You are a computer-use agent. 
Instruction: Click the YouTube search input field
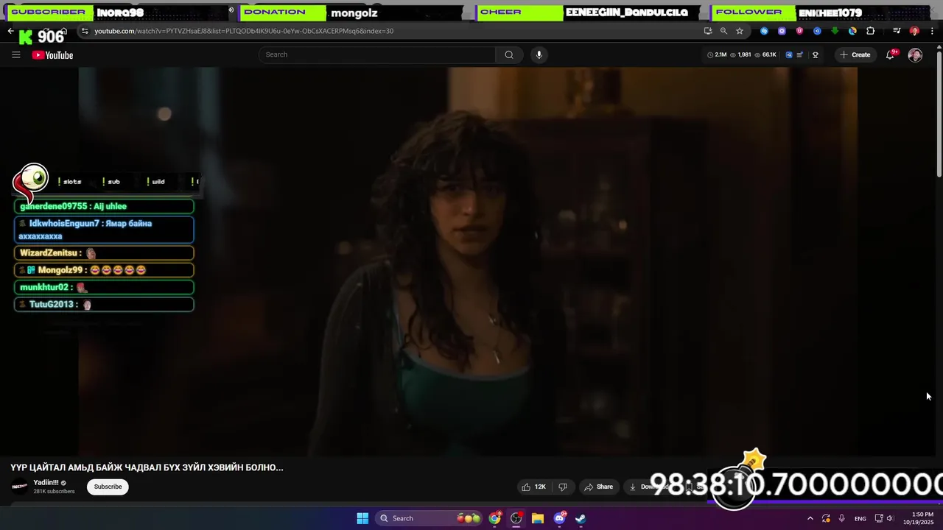pyautogui.click(x=376, y=54)
